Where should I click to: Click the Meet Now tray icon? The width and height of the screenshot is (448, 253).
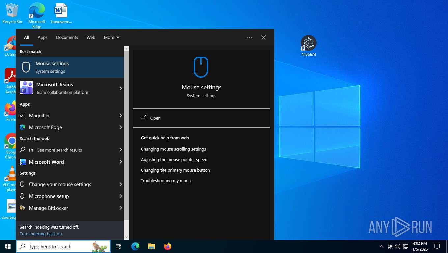(390, 246)
